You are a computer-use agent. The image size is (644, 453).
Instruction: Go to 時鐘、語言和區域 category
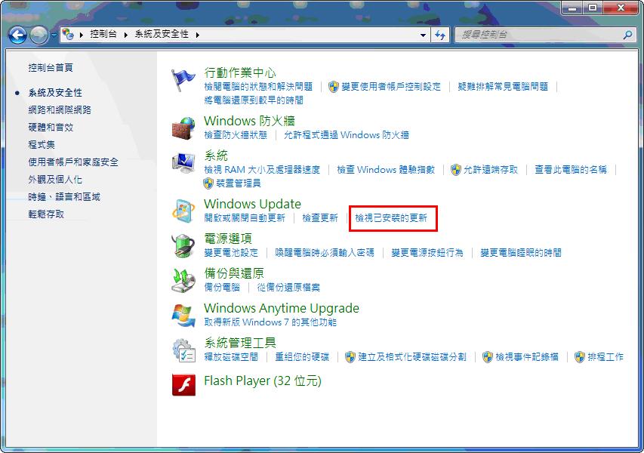tap(64, 197)
